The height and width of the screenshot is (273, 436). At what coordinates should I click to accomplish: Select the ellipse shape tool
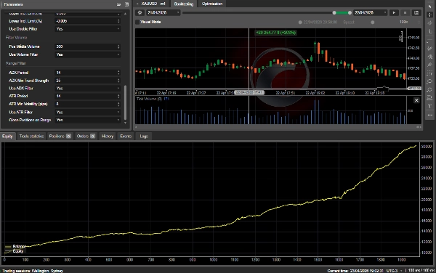[430, 81]
